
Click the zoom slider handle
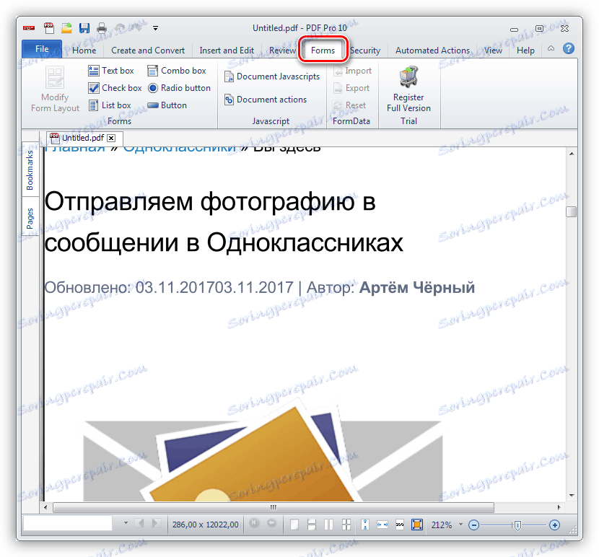click(517, 525)
